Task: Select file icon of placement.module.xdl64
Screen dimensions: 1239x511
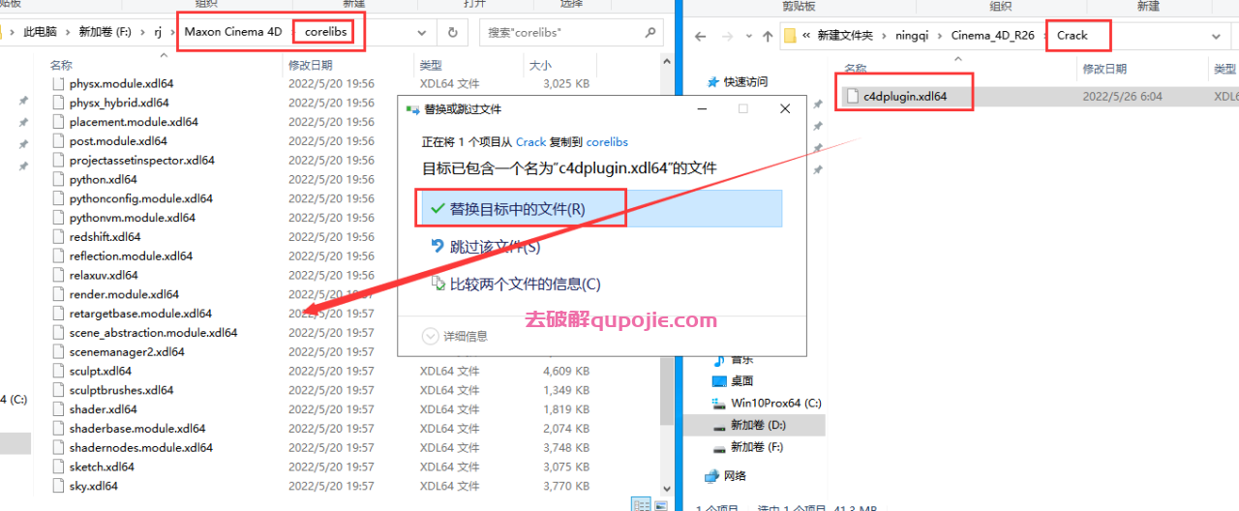Action: coord(58,122)
